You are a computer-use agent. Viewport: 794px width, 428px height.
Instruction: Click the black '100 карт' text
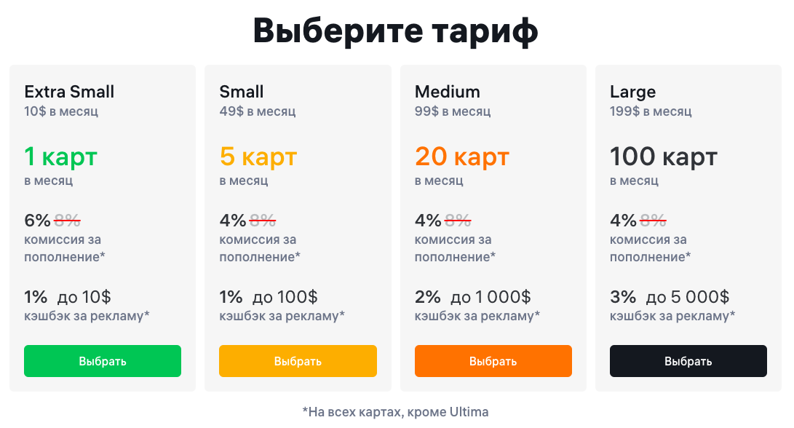tap(663, 156)
